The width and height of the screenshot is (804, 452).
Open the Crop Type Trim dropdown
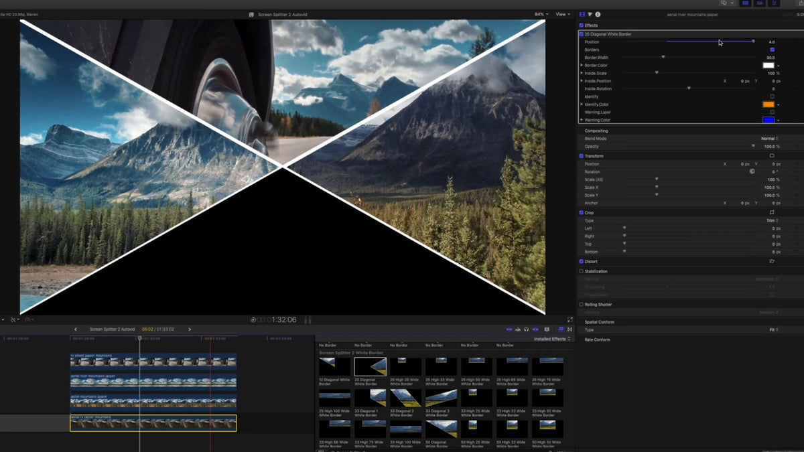pyautogui.click(x=773, y=220)
